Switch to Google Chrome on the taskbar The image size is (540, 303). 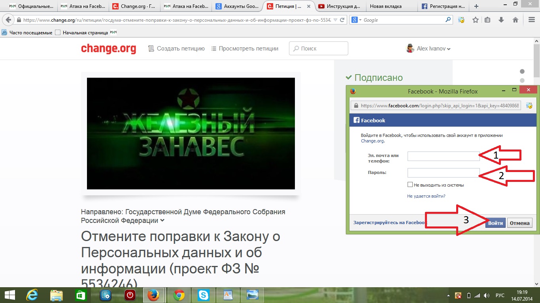179,295
